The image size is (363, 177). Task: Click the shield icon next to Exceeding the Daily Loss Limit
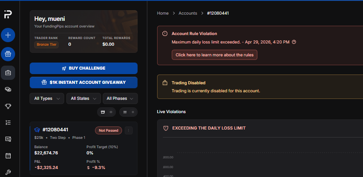pos(166,128)
